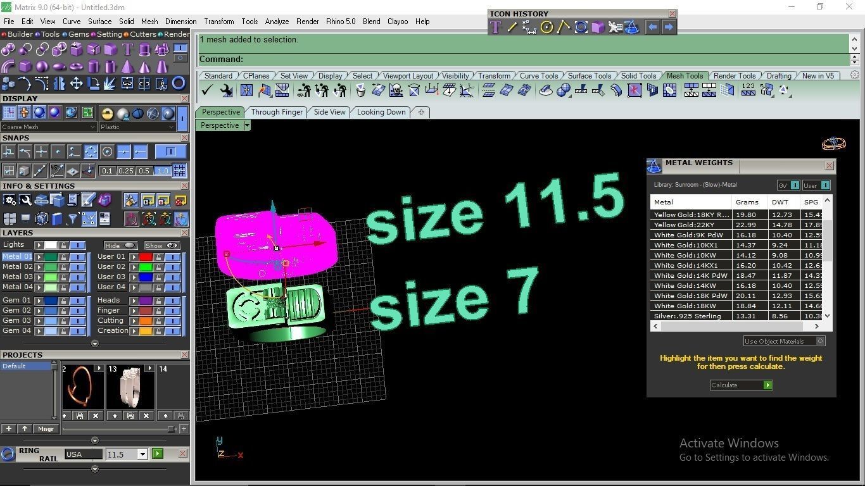Hide layers with the Hide toggle

click(x=121, y=246)
